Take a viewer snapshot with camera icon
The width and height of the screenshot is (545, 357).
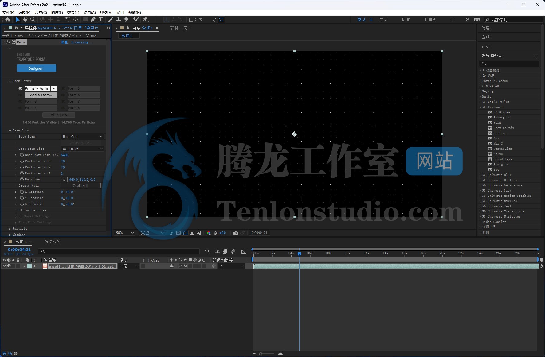(x=236, y=233)
